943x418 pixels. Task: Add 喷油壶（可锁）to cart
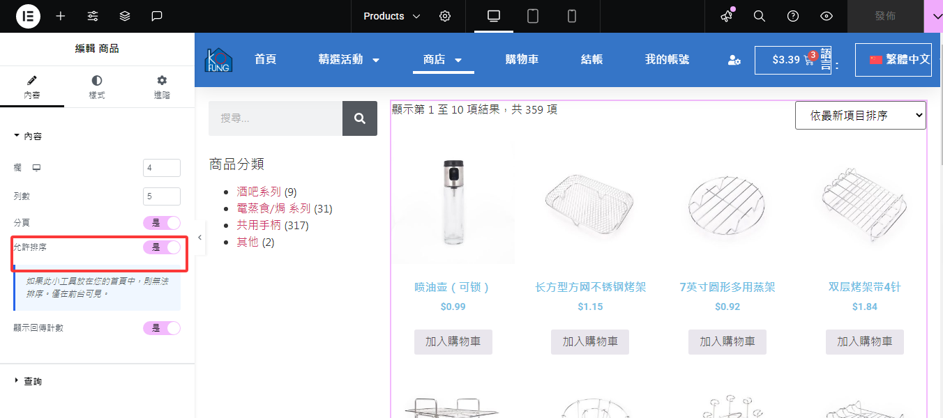pyautogui.click(x=453, y=342)
